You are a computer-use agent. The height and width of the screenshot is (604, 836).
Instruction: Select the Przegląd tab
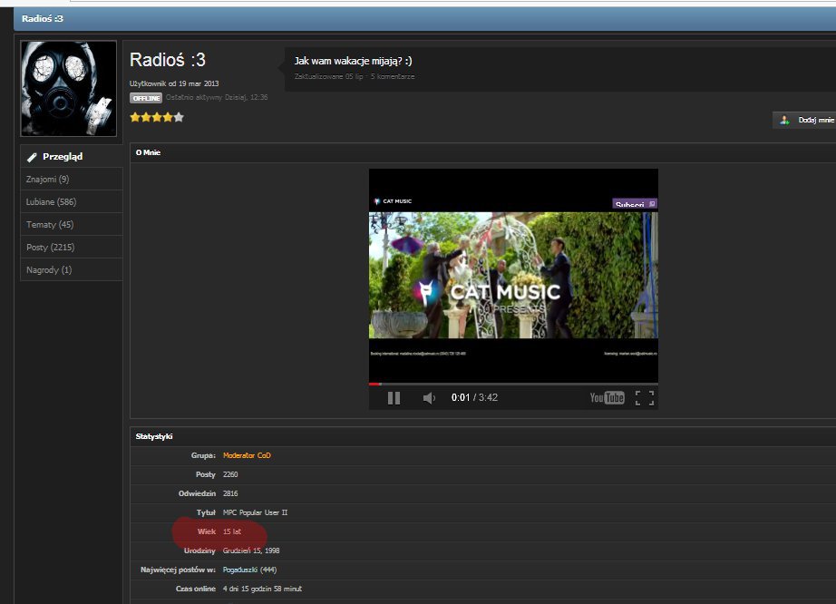(x=72, y=156)
